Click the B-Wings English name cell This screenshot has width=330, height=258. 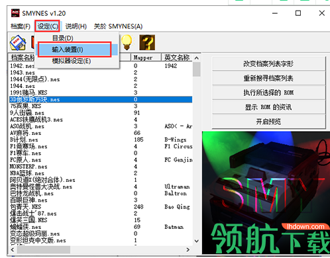(x=176, y=140)
